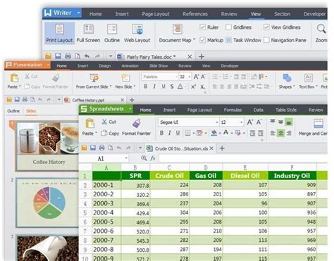Click Copy in Spreadsheets ribbon
Screen dimensions: 334x261
coord(110,134)
